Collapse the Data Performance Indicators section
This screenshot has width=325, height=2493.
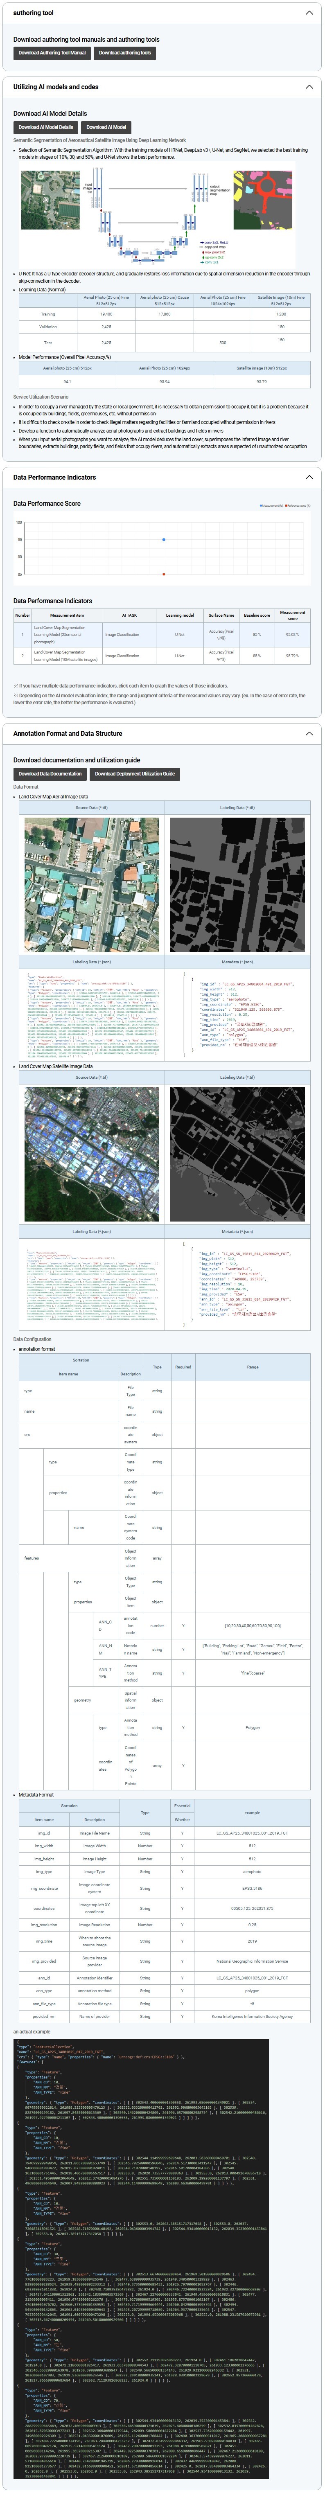(x=309, y=477)
